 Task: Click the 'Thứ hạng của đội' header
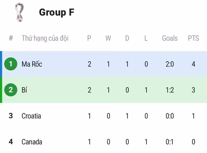click(x=45, y=38)
